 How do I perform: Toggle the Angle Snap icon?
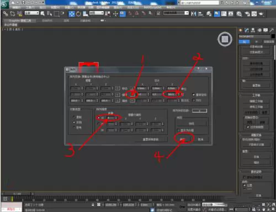[137, 13]
